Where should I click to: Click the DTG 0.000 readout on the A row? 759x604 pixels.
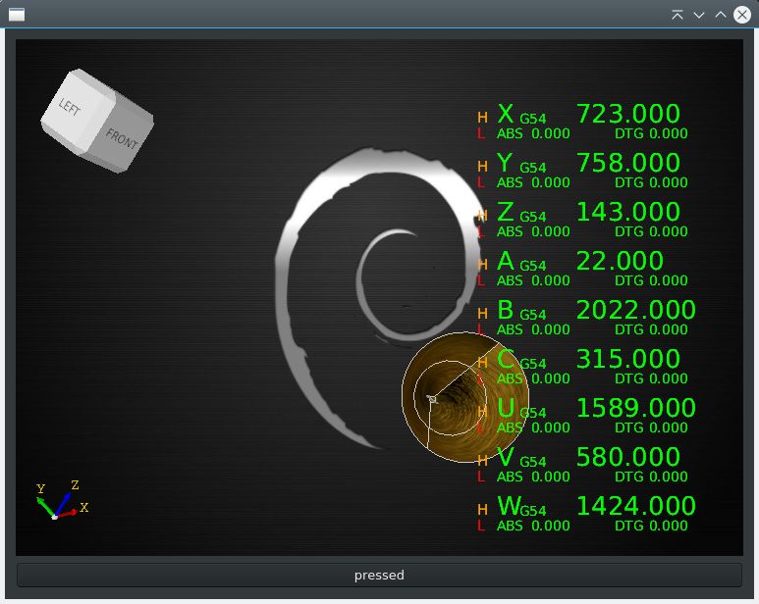click(651, 280)
